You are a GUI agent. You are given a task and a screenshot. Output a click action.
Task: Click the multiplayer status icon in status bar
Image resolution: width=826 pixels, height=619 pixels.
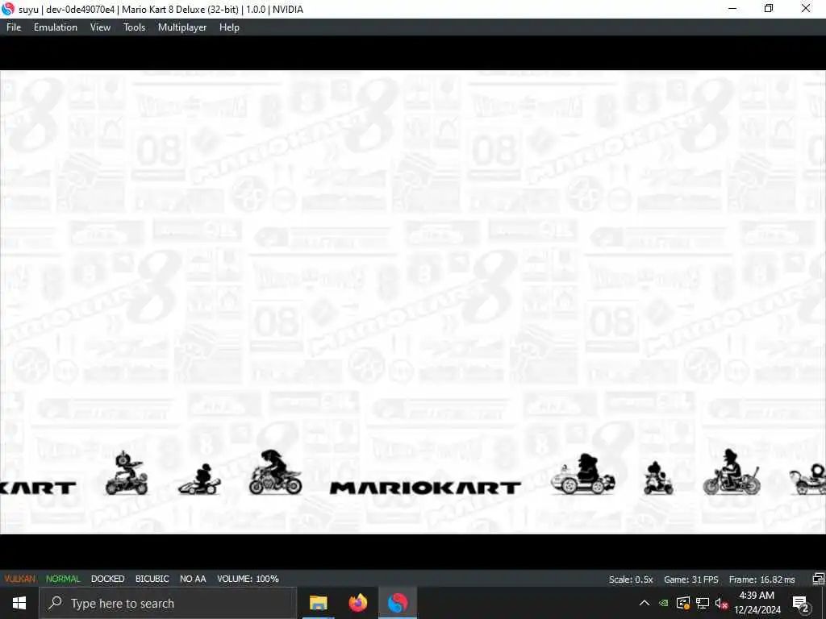818,579
